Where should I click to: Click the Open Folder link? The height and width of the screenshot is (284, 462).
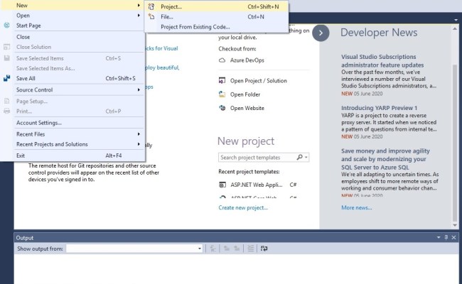[x=245, y=94]
